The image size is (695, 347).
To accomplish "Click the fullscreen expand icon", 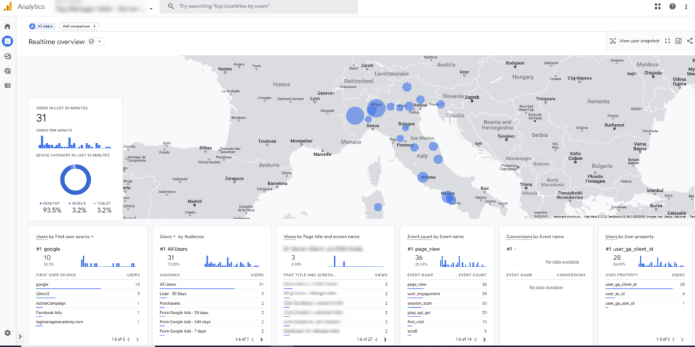I will pyautogui.click(x=668, y=41).
